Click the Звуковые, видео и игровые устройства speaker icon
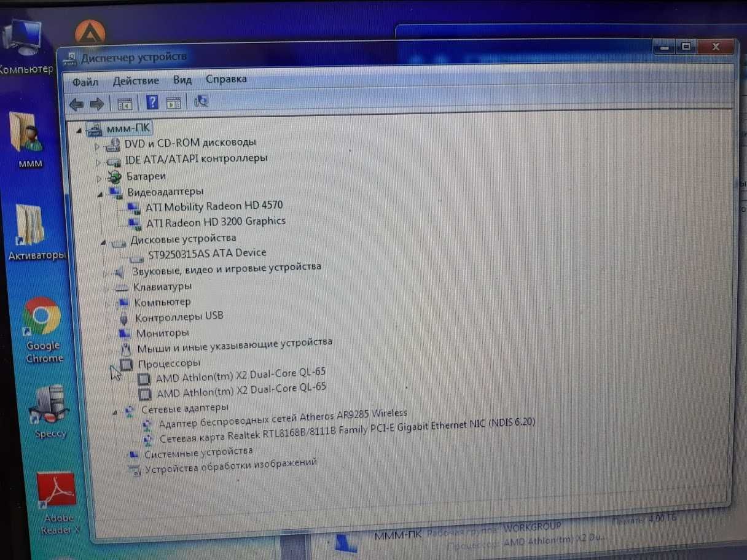This screenshot has height=560, width=747. point(120,271)
